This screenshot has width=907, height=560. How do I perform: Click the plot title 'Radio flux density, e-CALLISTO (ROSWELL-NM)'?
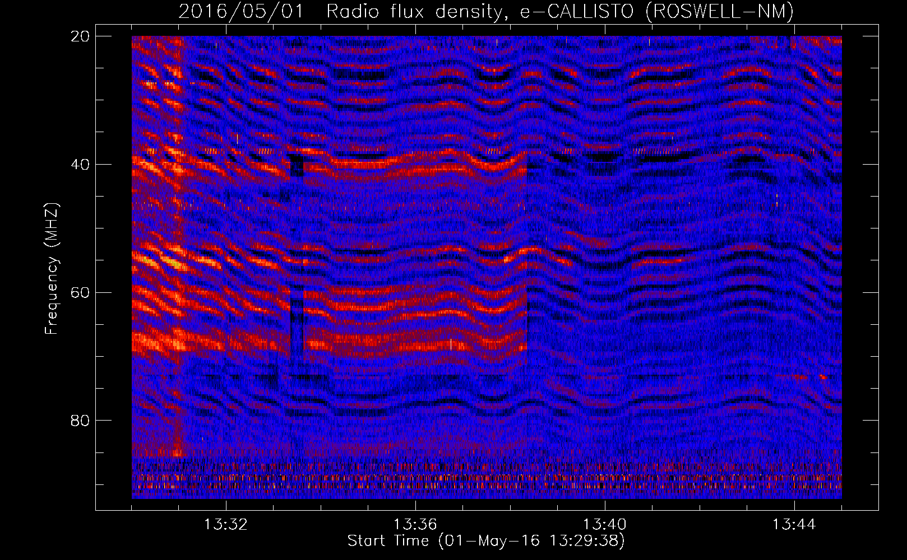coord(560,11)
